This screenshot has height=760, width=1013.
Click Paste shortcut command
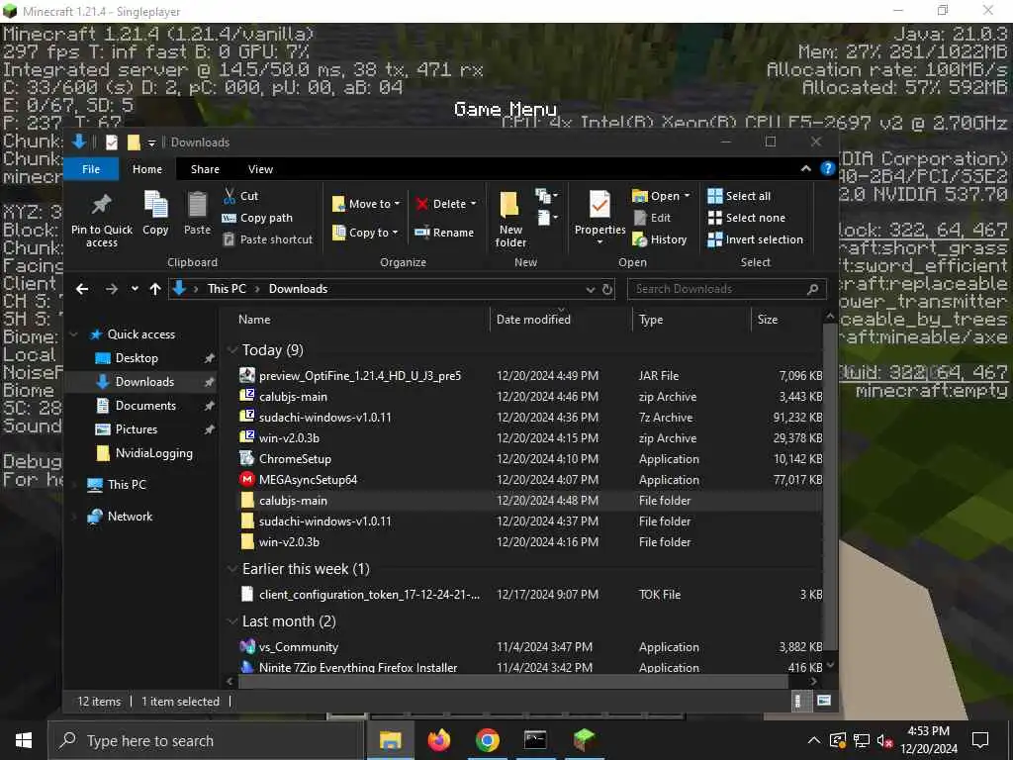pos(267,239)
